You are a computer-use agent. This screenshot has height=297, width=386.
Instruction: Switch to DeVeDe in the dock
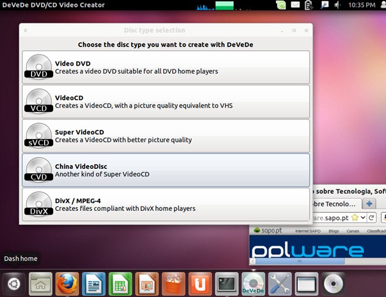click(x=253, y=284)
